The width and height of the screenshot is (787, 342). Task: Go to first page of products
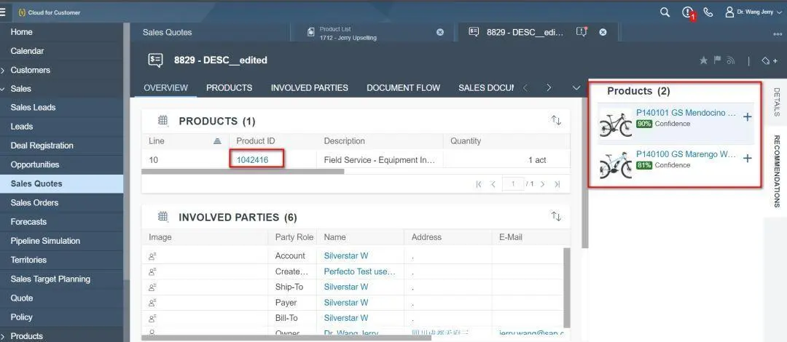click(478, 185)
